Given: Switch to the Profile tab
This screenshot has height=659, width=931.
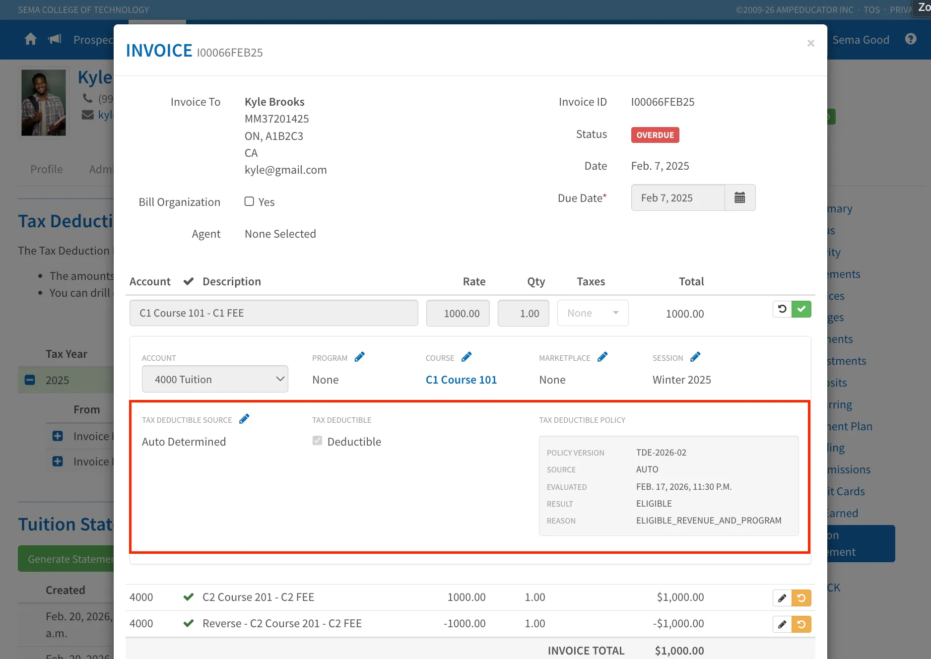Looking at the screenshot, I should click(x=47, y=169).
